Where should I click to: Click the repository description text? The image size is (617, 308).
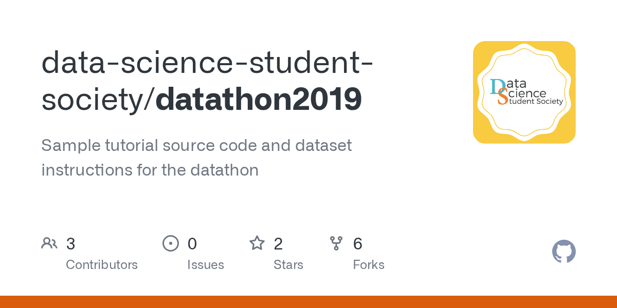196,158
